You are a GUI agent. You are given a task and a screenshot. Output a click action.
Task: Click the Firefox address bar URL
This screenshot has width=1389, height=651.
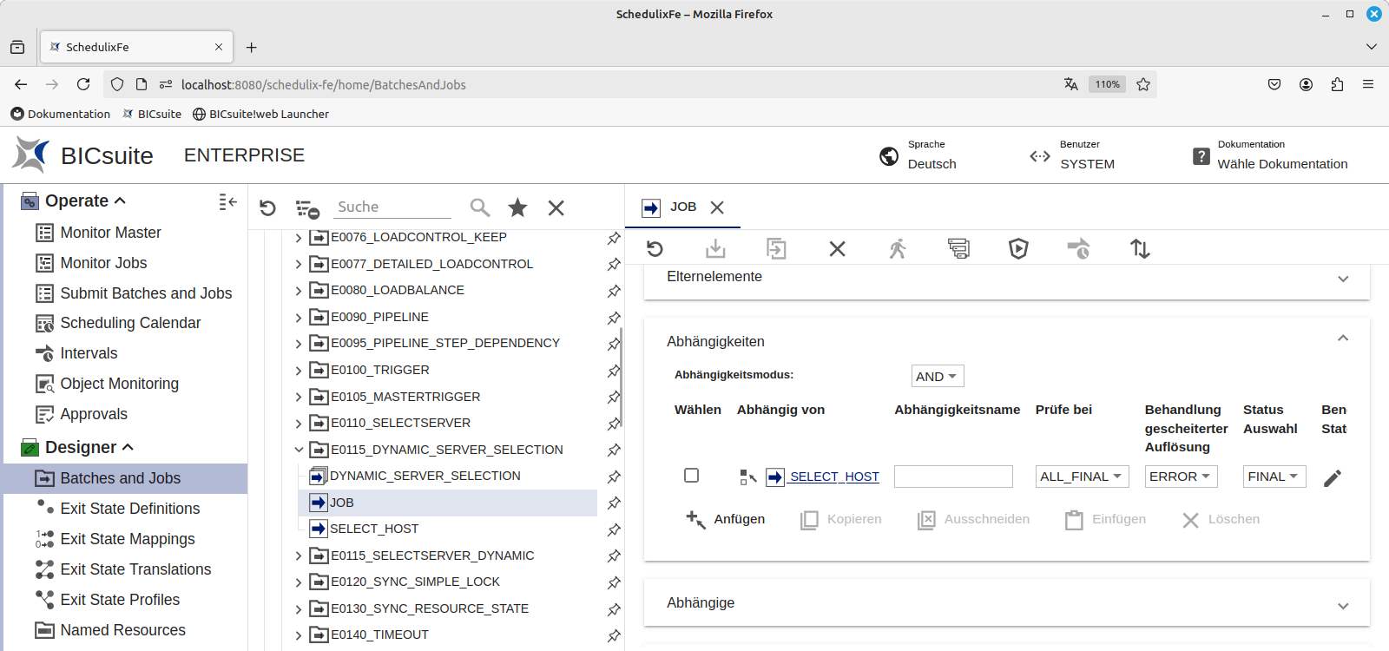[324, 84]
